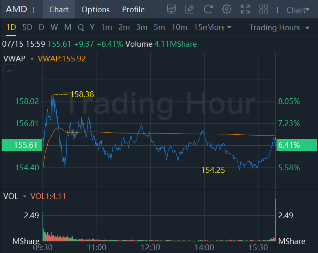
Task: Expand the More intervals dropdown
Action: click(x=219, y=27)
